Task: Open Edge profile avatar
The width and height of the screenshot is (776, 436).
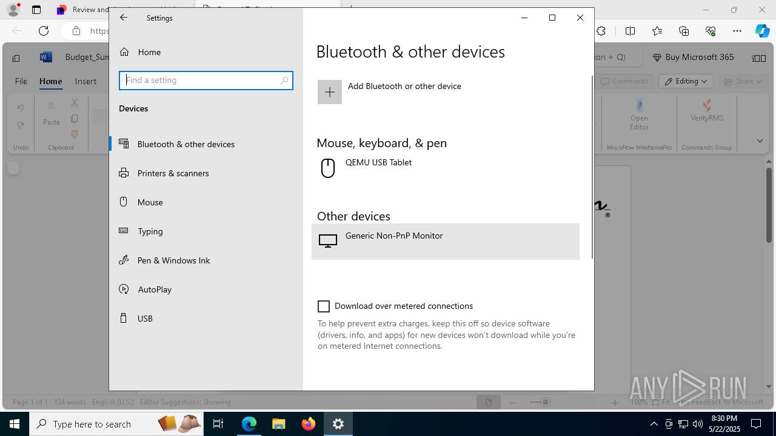Action: coord(13,10)
